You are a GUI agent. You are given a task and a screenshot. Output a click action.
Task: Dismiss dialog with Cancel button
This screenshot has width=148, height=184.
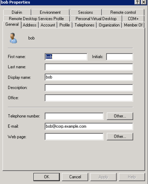click(x=75, y=177)
